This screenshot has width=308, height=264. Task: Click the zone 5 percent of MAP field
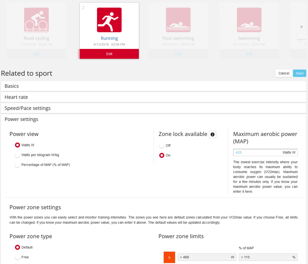pyautogui.click(x=268, y=257)
